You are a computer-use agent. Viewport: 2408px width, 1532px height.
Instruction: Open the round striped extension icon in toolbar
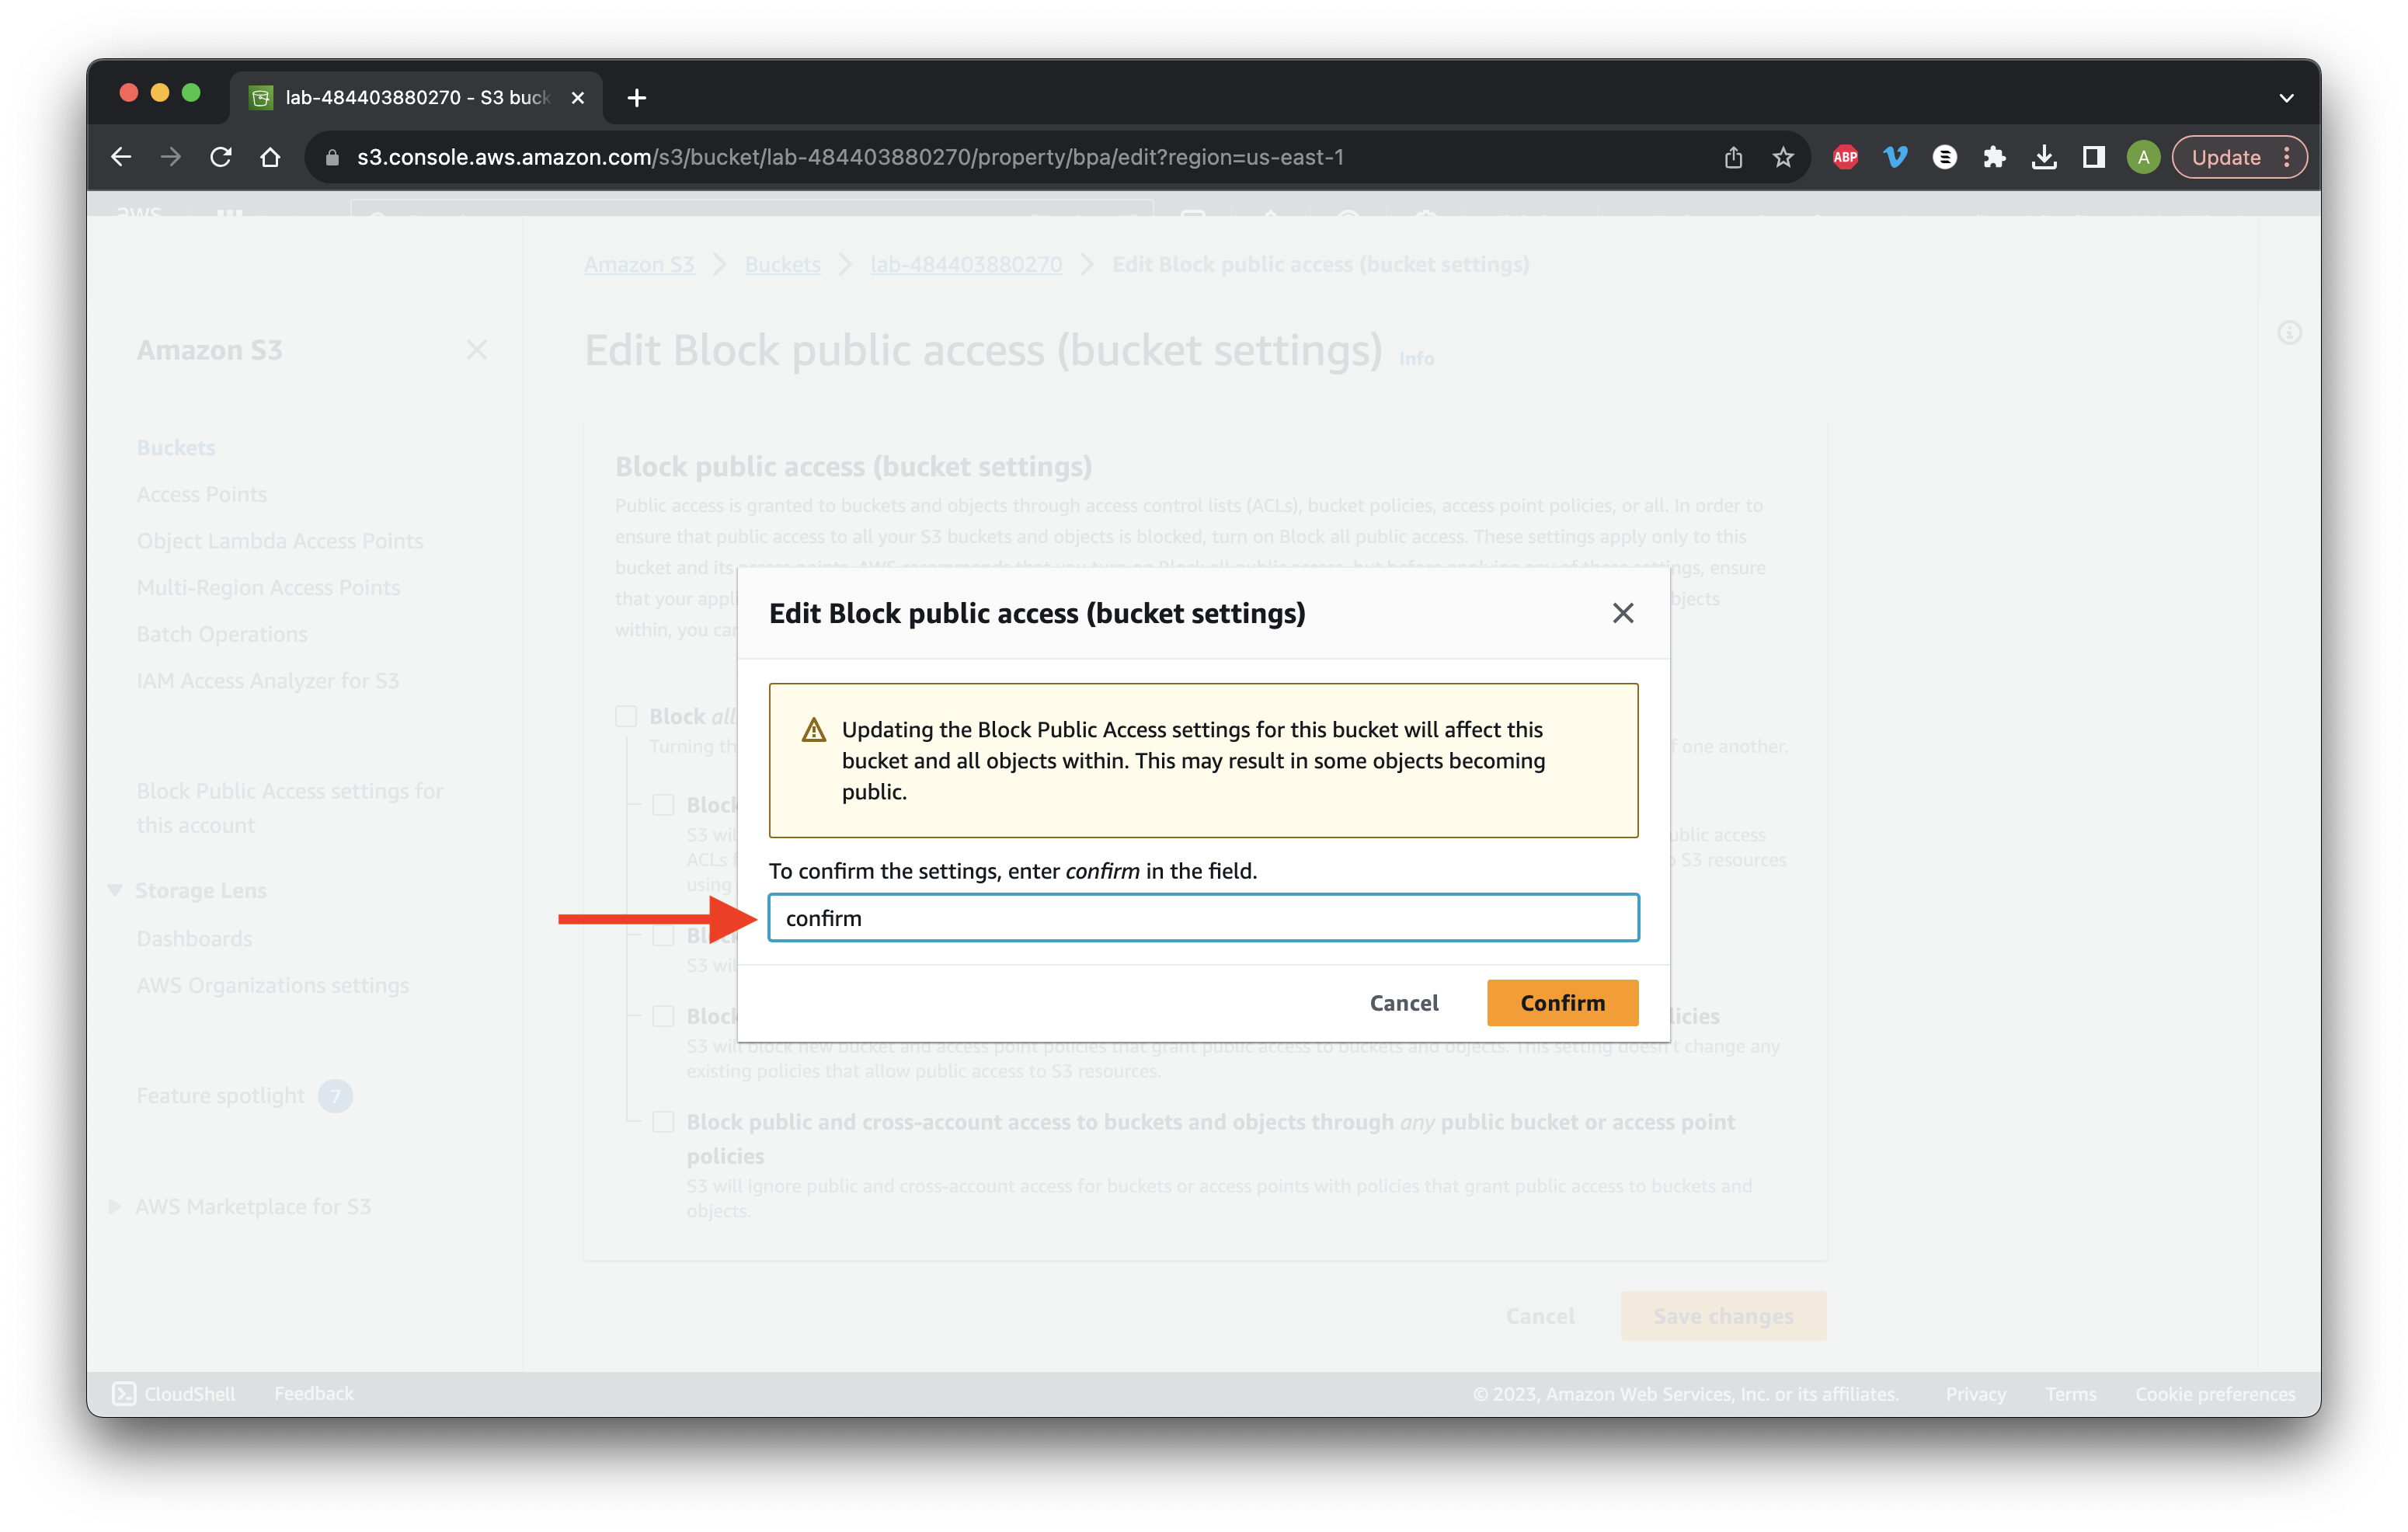click(x=1944, y=157)
